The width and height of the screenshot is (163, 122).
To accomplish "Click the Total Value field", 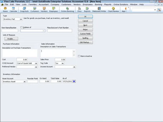I will point(56,81).
